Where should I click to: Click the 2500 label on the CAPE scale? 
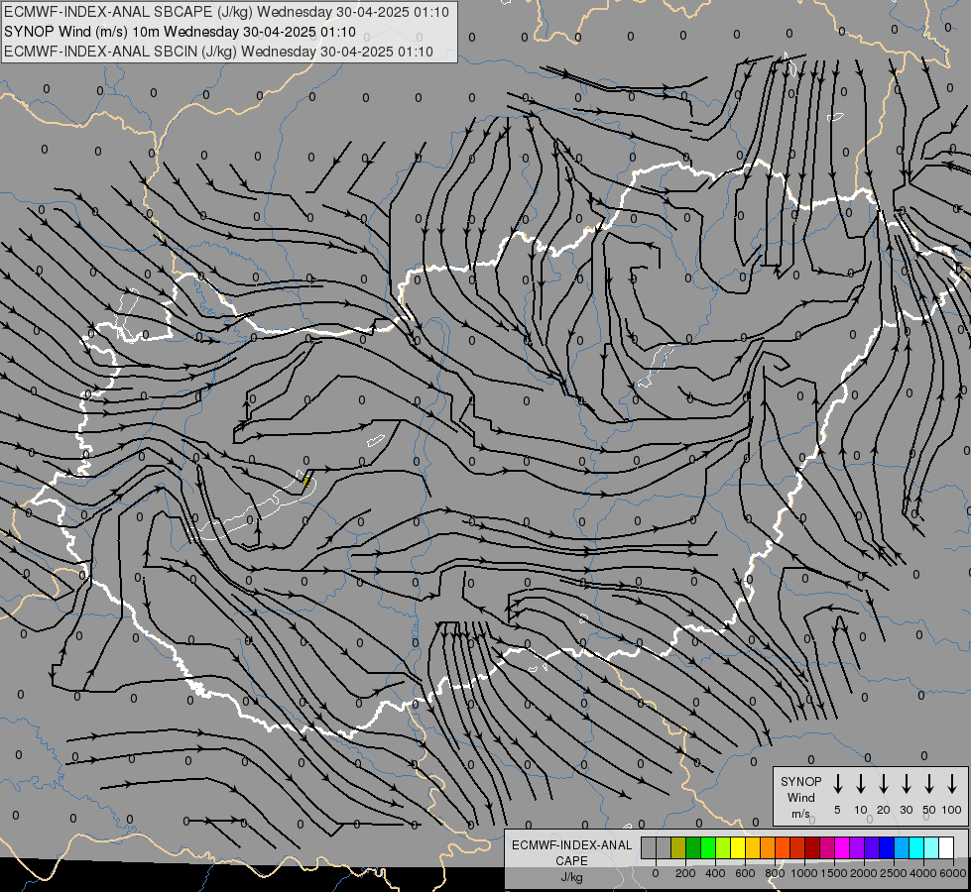click(x=893, y=873)
